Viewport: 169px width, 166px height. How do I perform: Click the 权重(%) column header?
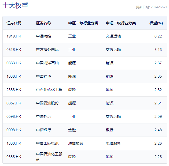(156, 23)
